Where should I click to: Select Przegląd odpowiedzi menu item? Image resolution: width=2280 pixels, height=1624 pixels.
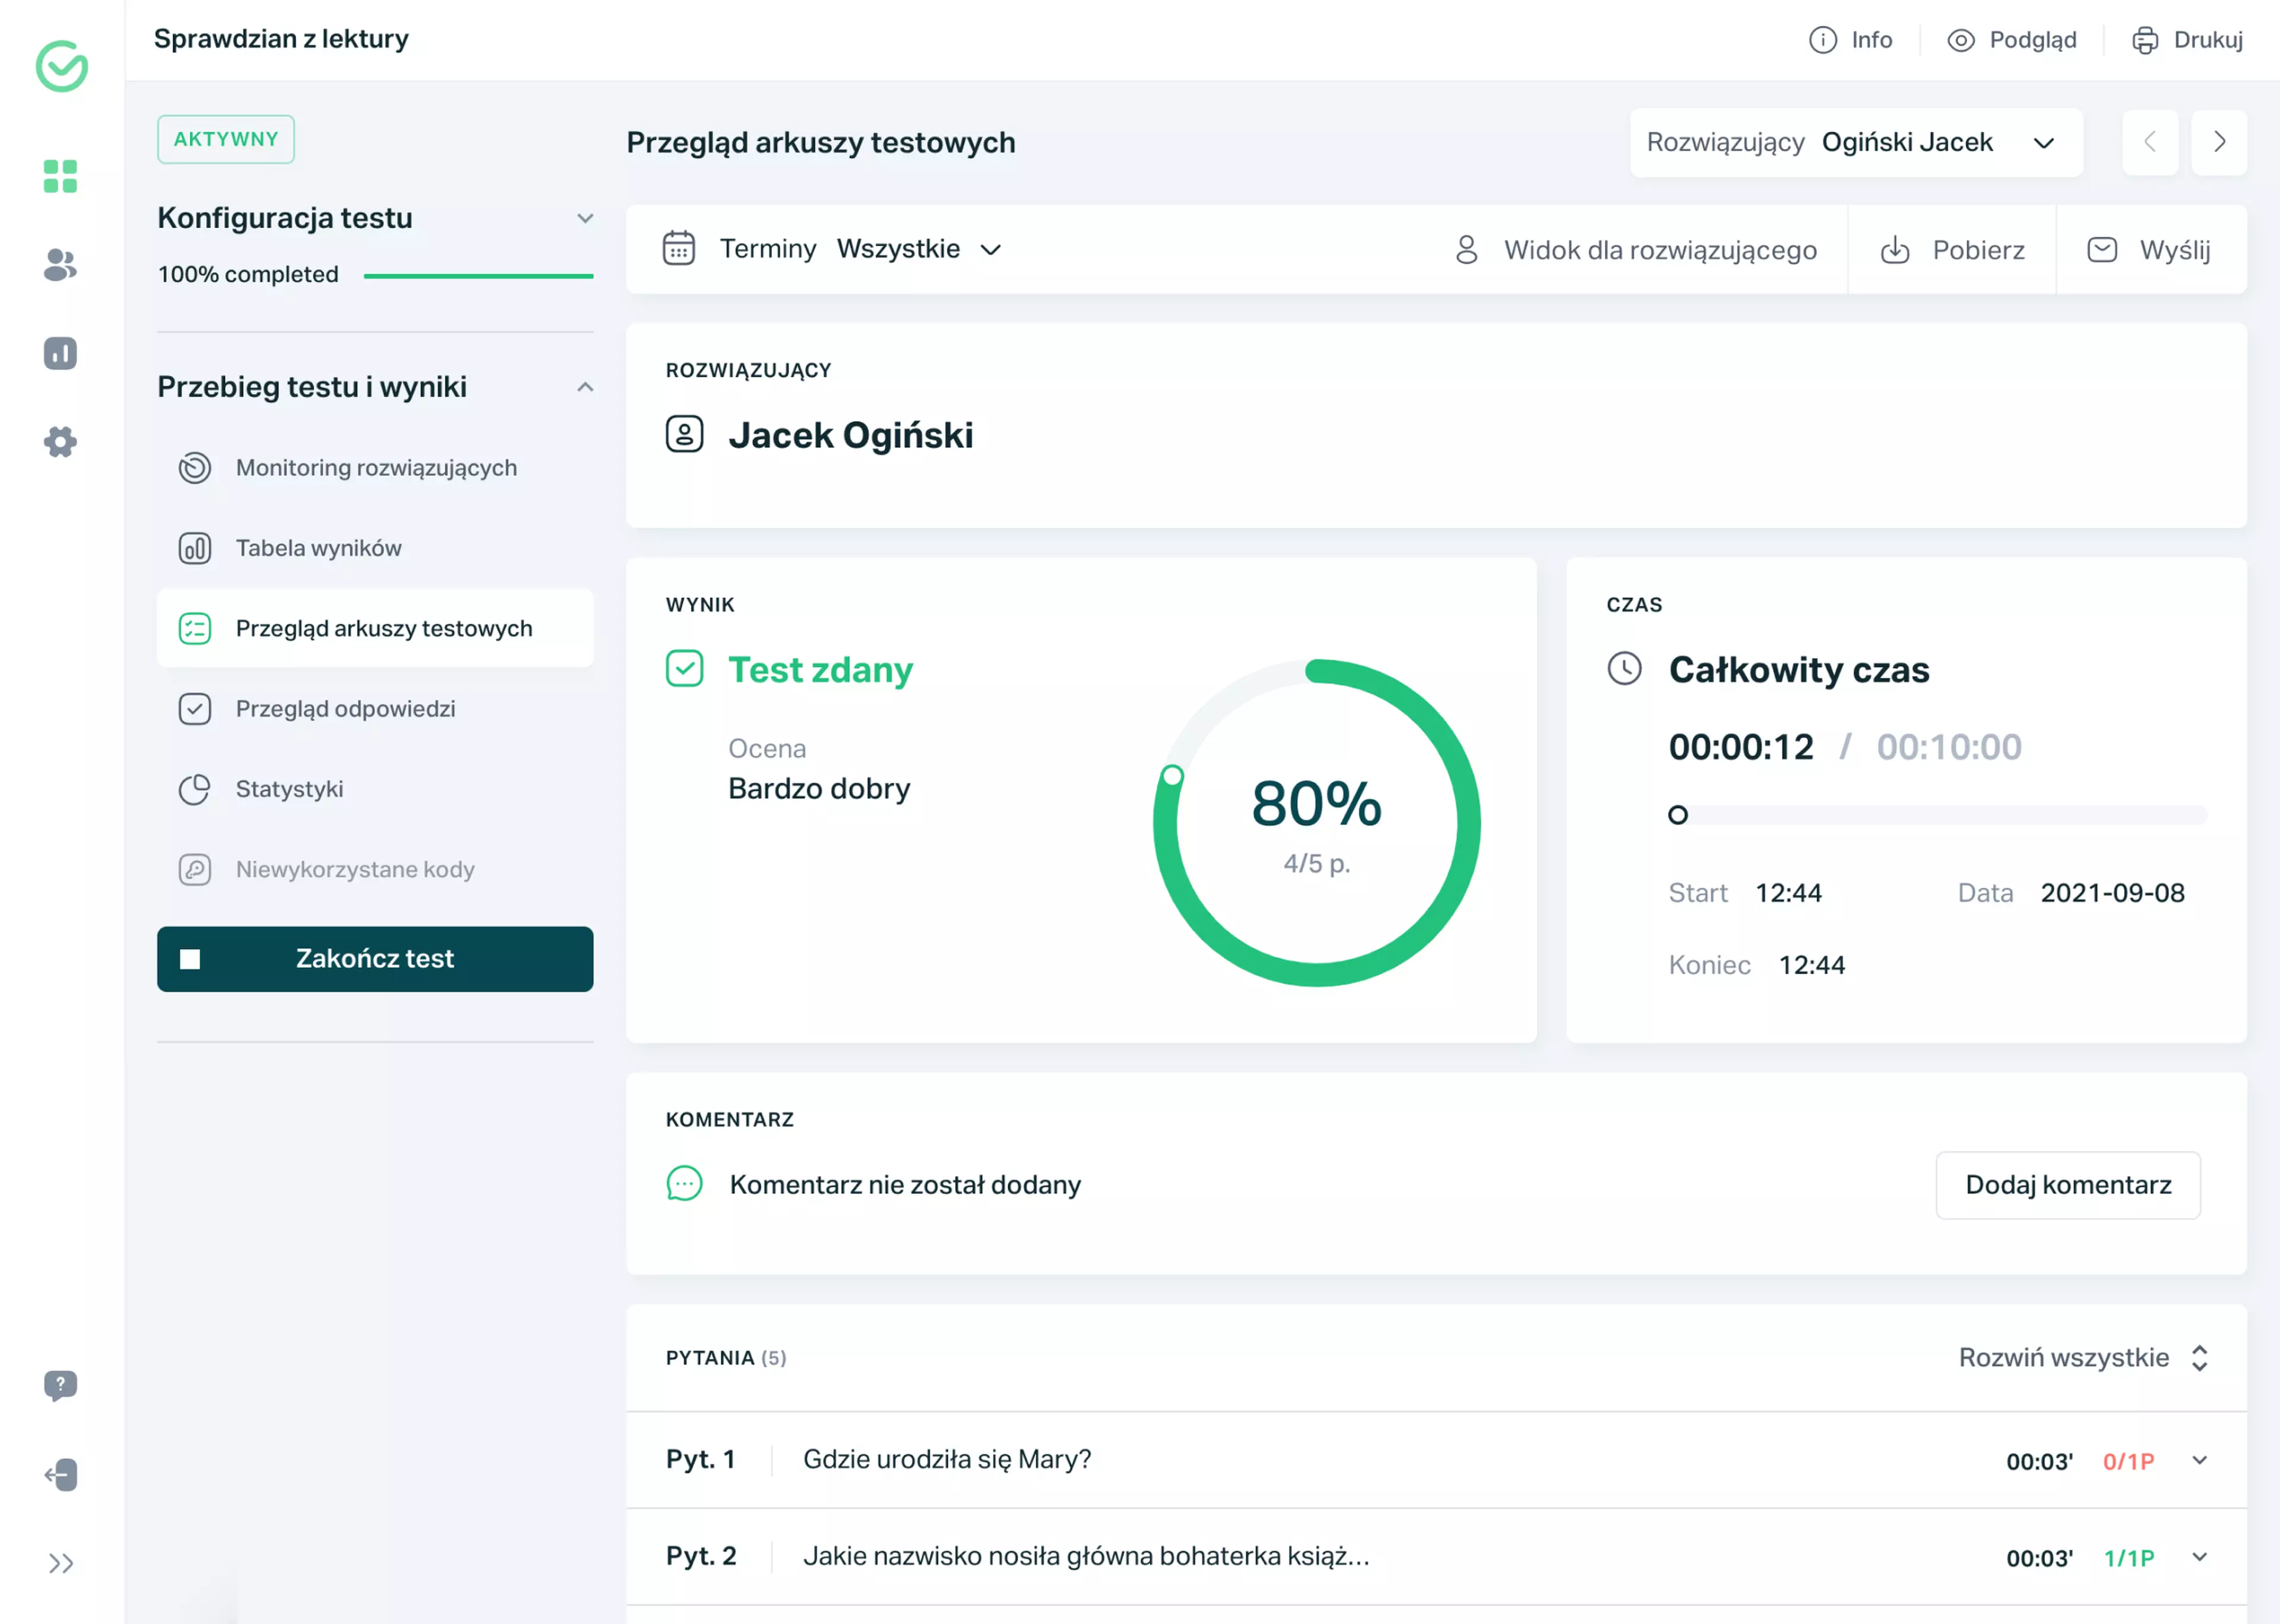[x=375, y=709]
